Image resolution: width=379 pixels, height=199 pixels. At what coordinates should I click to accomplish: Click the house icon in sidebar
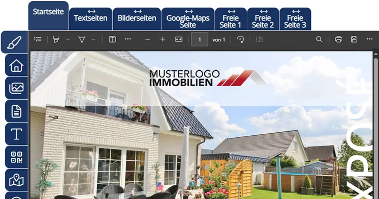[16, 65]
